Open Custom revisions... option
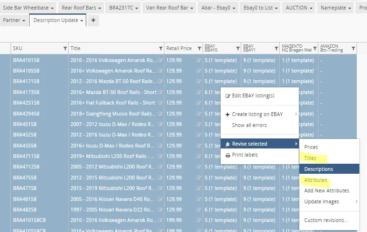Screen dimensions: 367x232 click(x=329, y=220)
